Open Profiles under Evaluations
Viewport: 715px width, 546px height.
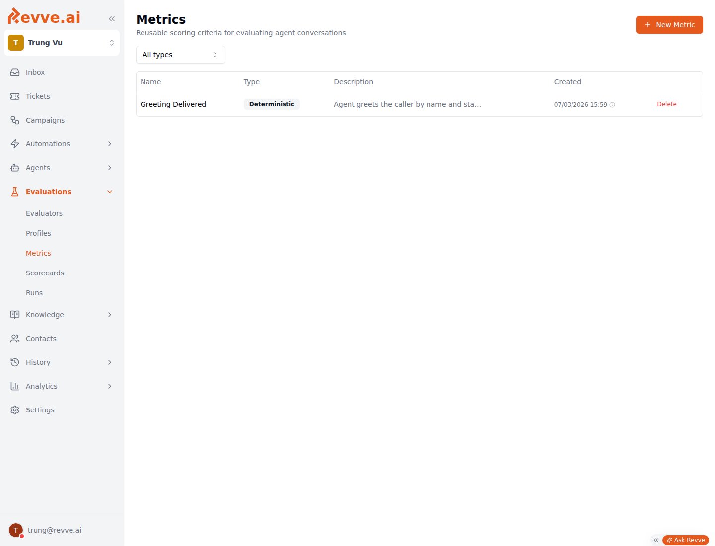38,233
